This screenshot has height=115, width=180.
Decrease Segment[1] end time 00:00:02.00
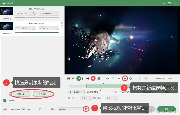(57, 15)
